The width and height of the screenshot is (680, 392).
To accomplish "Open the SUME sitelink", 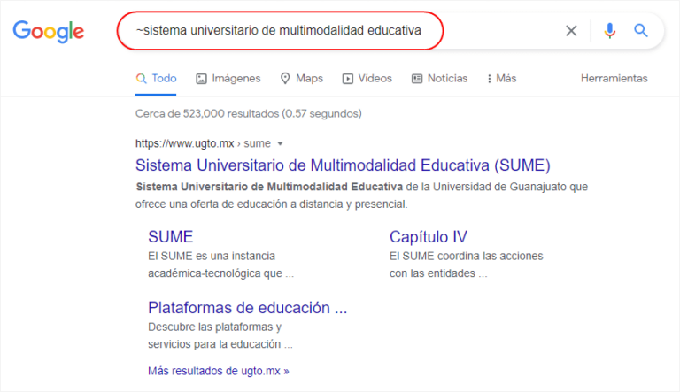I will (170, 237).
